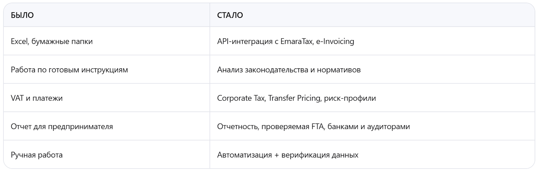Image resolution: width=539 pixels, height=172 pixels.
Task: Select the 'Работа по готовым инструкциям' cell
Action: point(69,70)
